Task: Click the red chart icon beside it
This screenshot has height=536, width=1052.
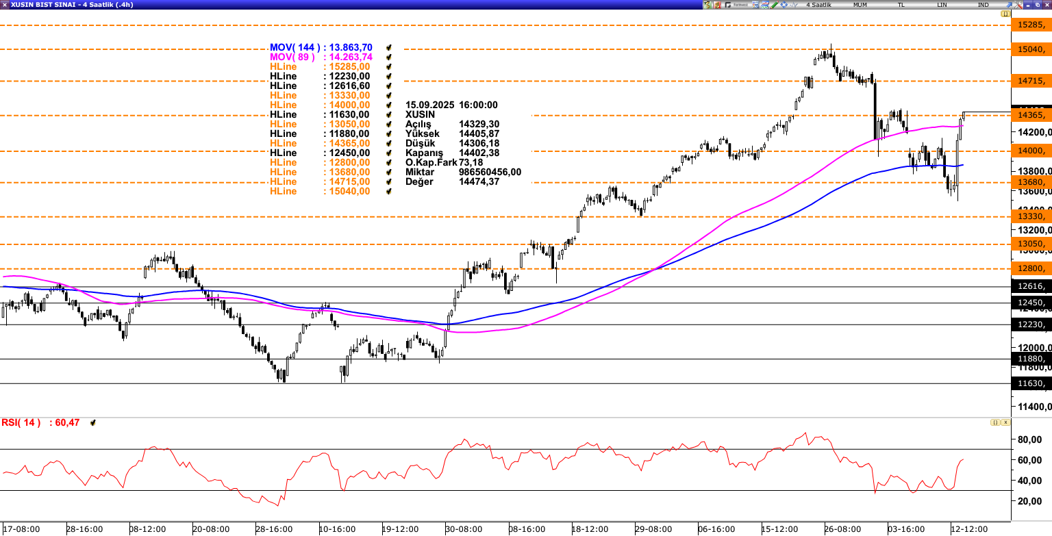Action: [717, 5]
